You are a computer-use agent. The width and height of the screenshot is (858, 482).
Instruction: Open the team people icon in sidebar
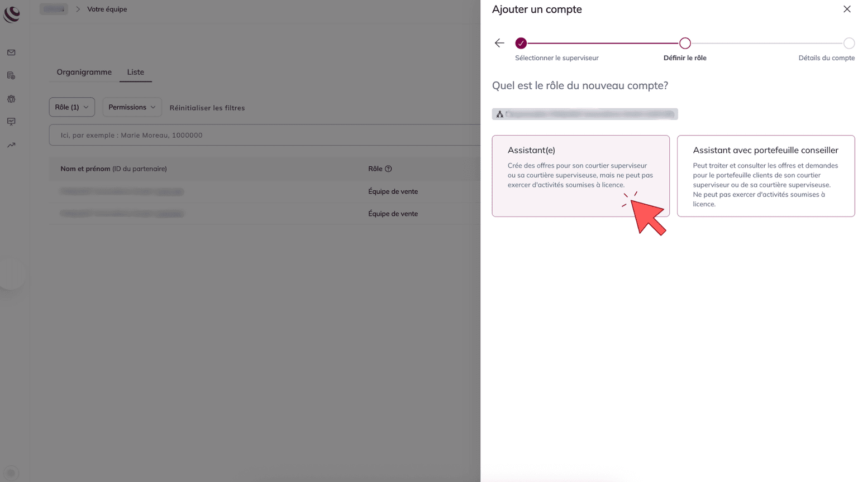click(11, 99)
